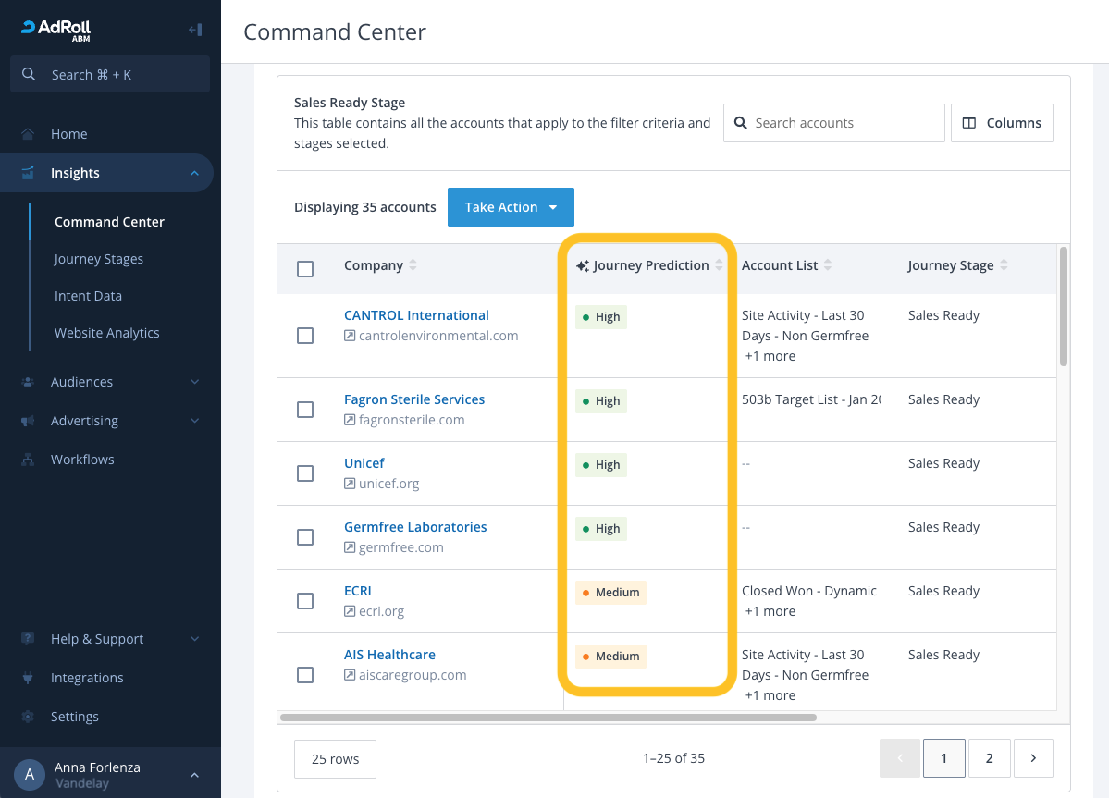Sort by Journey Prediction column arrows
This screenshot has height=798, width=1109.
tap(719, 265)
